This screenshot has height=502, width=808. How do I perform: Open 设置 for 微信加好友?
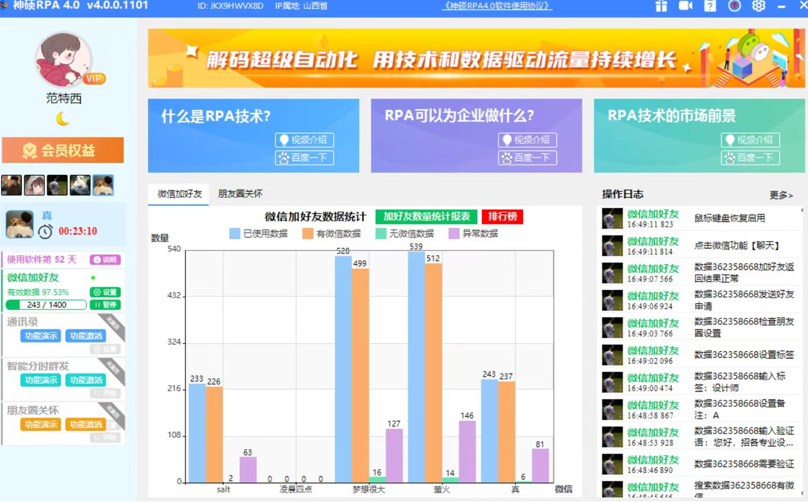point(105,292)
